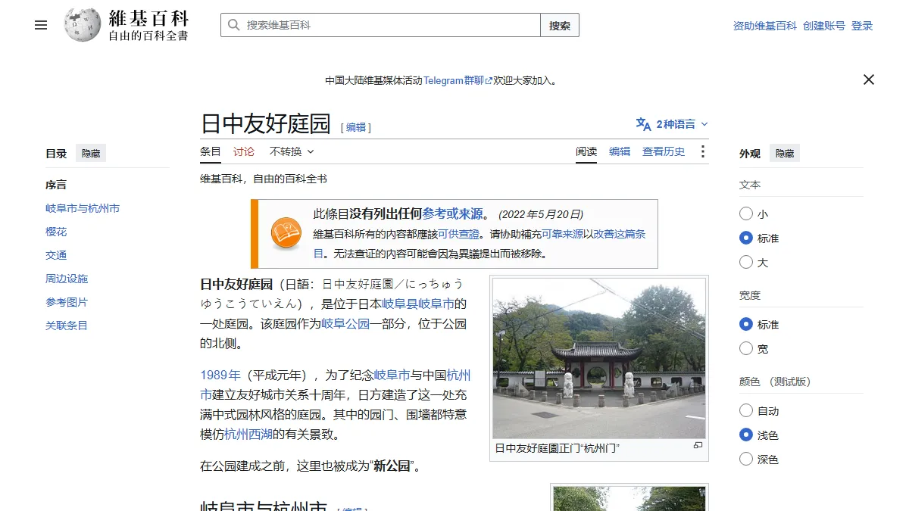Open the 1989年 link

point(220,375)
